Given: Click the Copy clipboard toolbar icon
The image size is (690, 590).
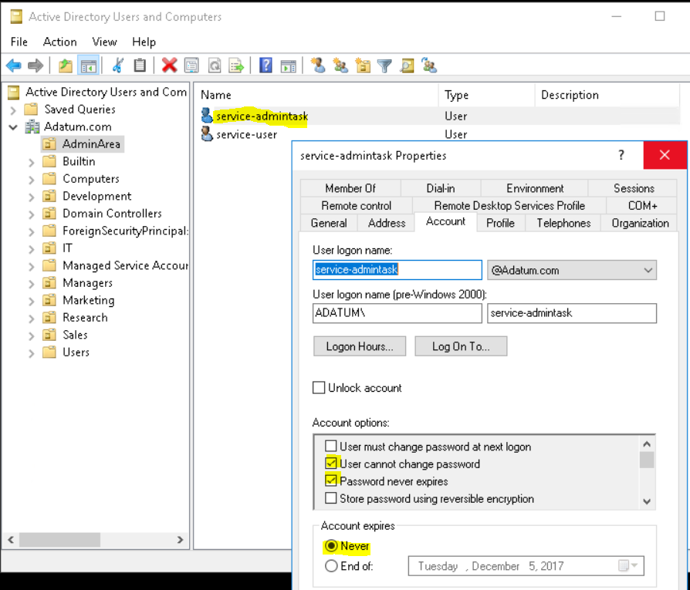Looking at the screenshot, I should [140, 66].
